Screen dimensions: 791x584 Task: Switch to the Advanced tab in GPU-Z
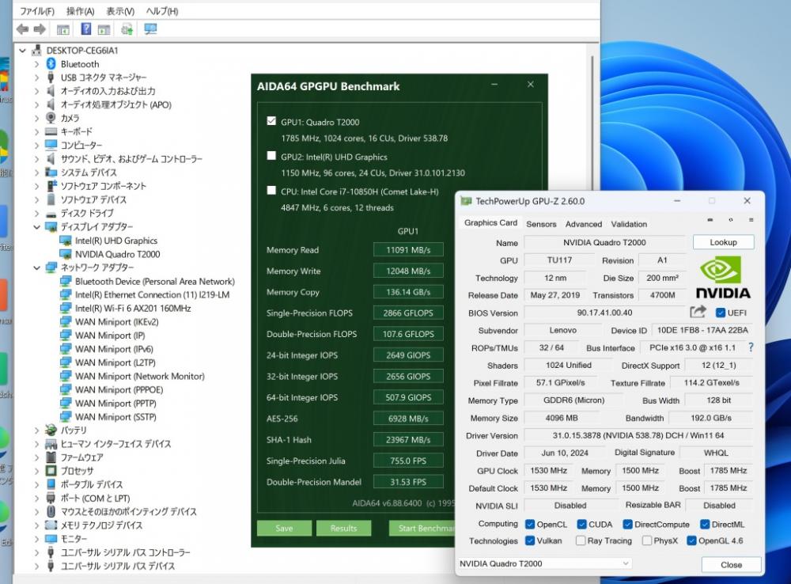point(584,224)
